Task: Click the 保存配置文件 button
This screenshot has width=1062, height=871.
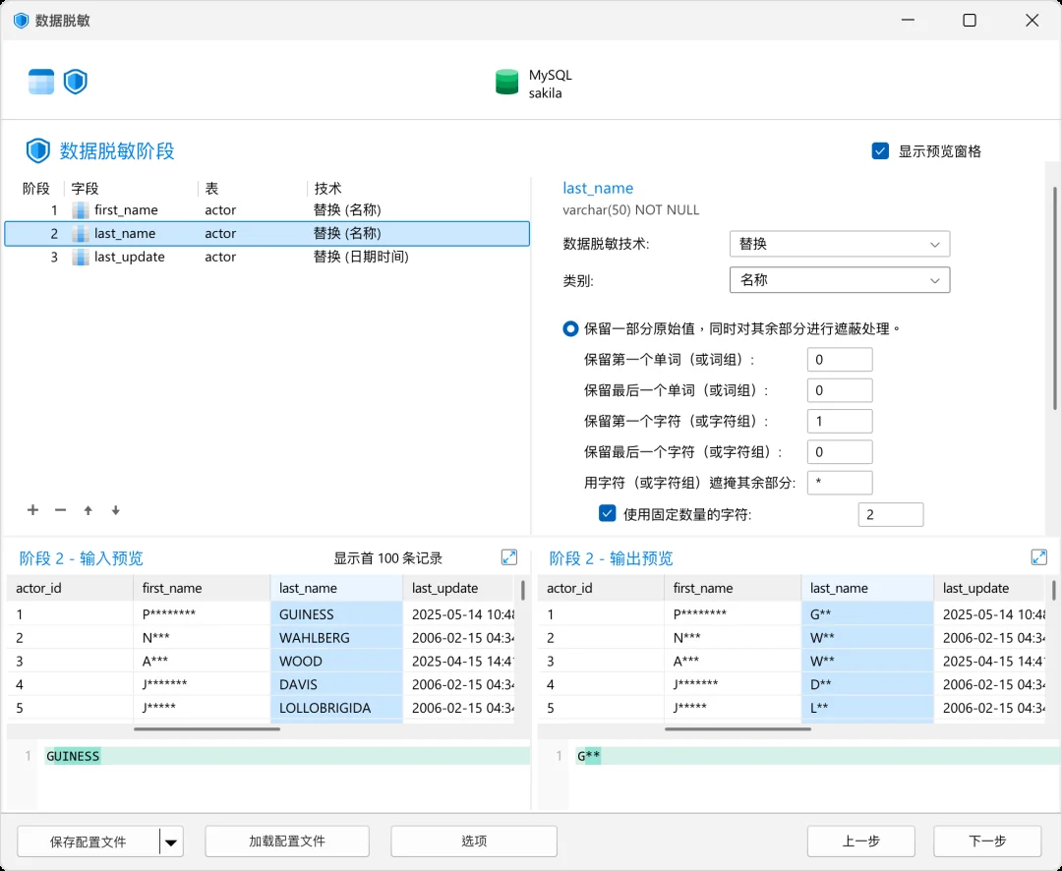Action: 88,842
